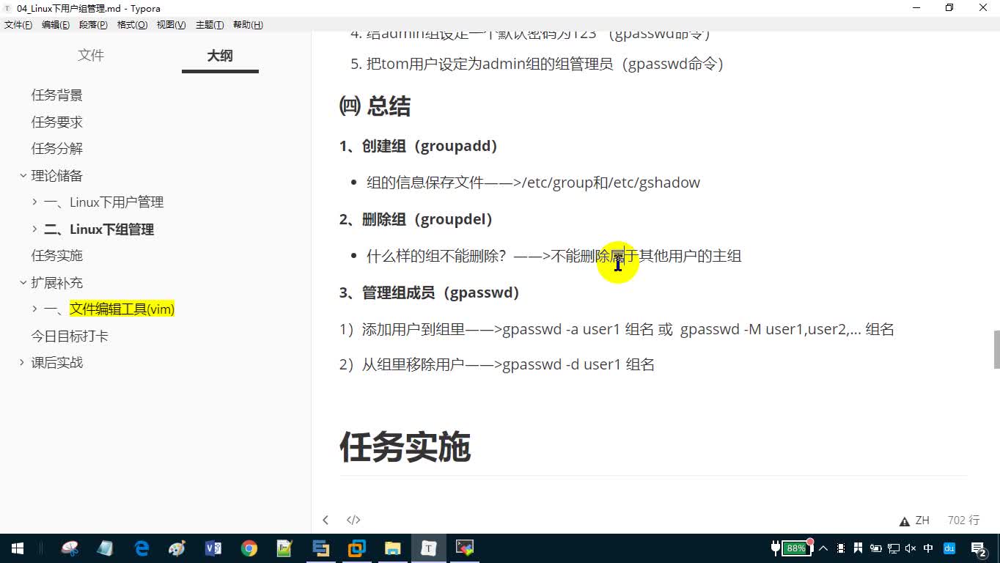
Task: Click the document vertical scrollbar thumb
Action: [996, 350]
